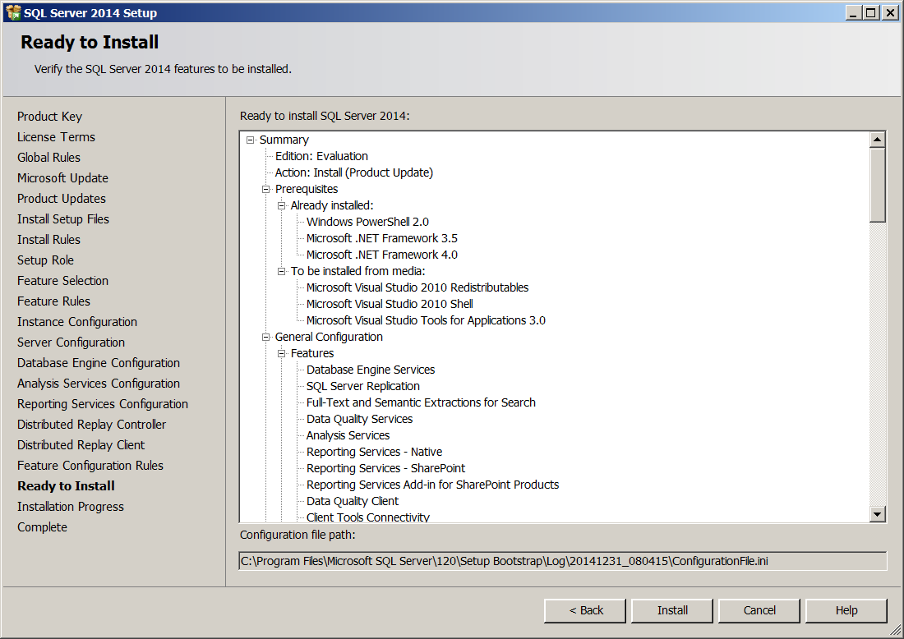The width and height of the screenshot is (904, 639).
Task: Minimize the SQL Server 2014 Setup window
Action: click(x=853, y=12)
